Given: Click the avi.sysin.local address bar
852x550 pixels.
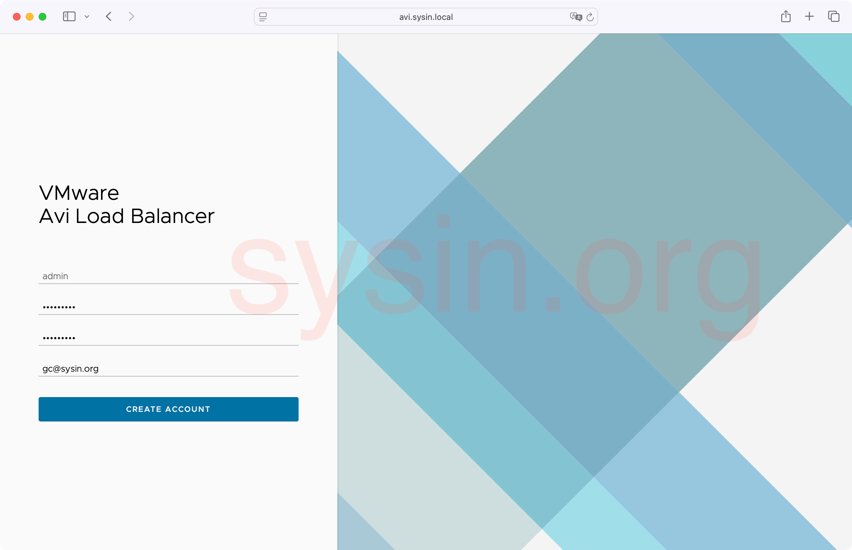Looking at the screenshot, I should 426,17.
